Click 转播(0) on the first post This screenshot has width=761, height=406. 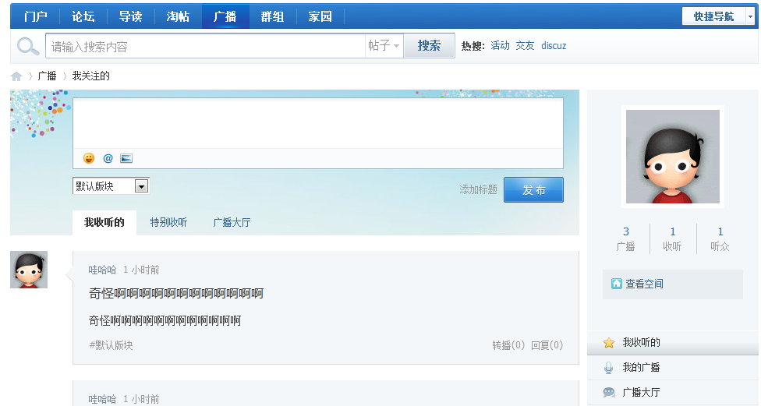point(508,345)
